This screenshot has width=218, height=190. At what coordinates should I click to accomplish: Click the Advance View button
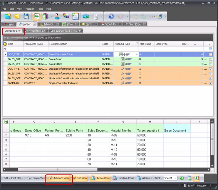coord(59,178)
